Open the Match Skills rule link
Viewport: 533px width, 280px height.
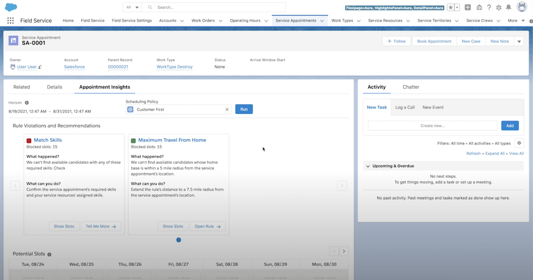tap(48, 140)
